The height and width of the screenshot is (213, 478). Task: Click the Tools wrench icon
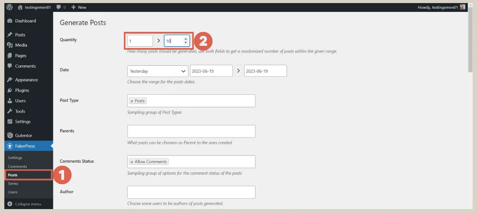(10, 111)
